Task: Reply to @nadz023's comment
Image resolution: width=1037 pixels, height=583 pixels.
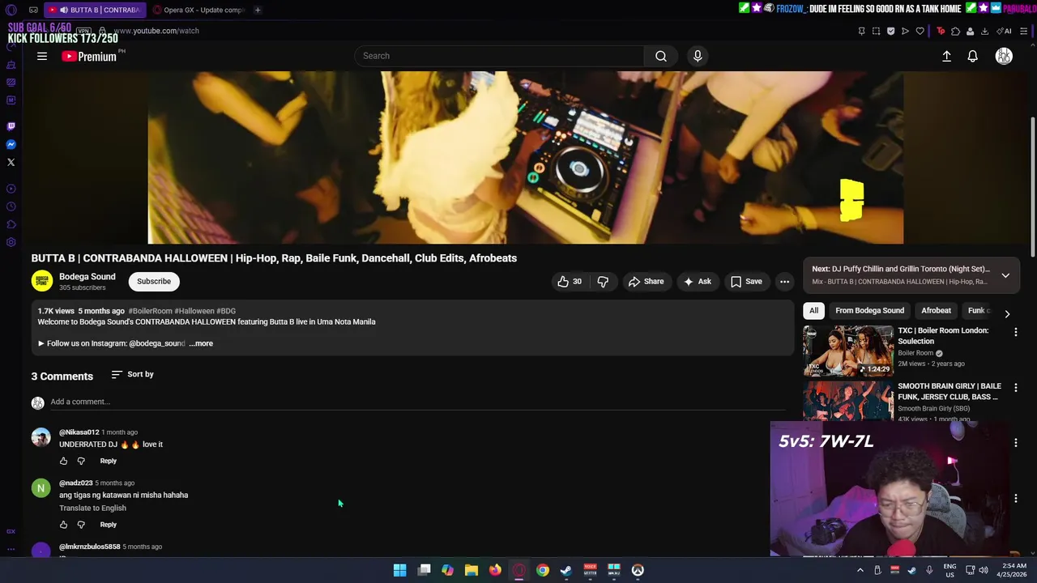Action: coord(109,525)
